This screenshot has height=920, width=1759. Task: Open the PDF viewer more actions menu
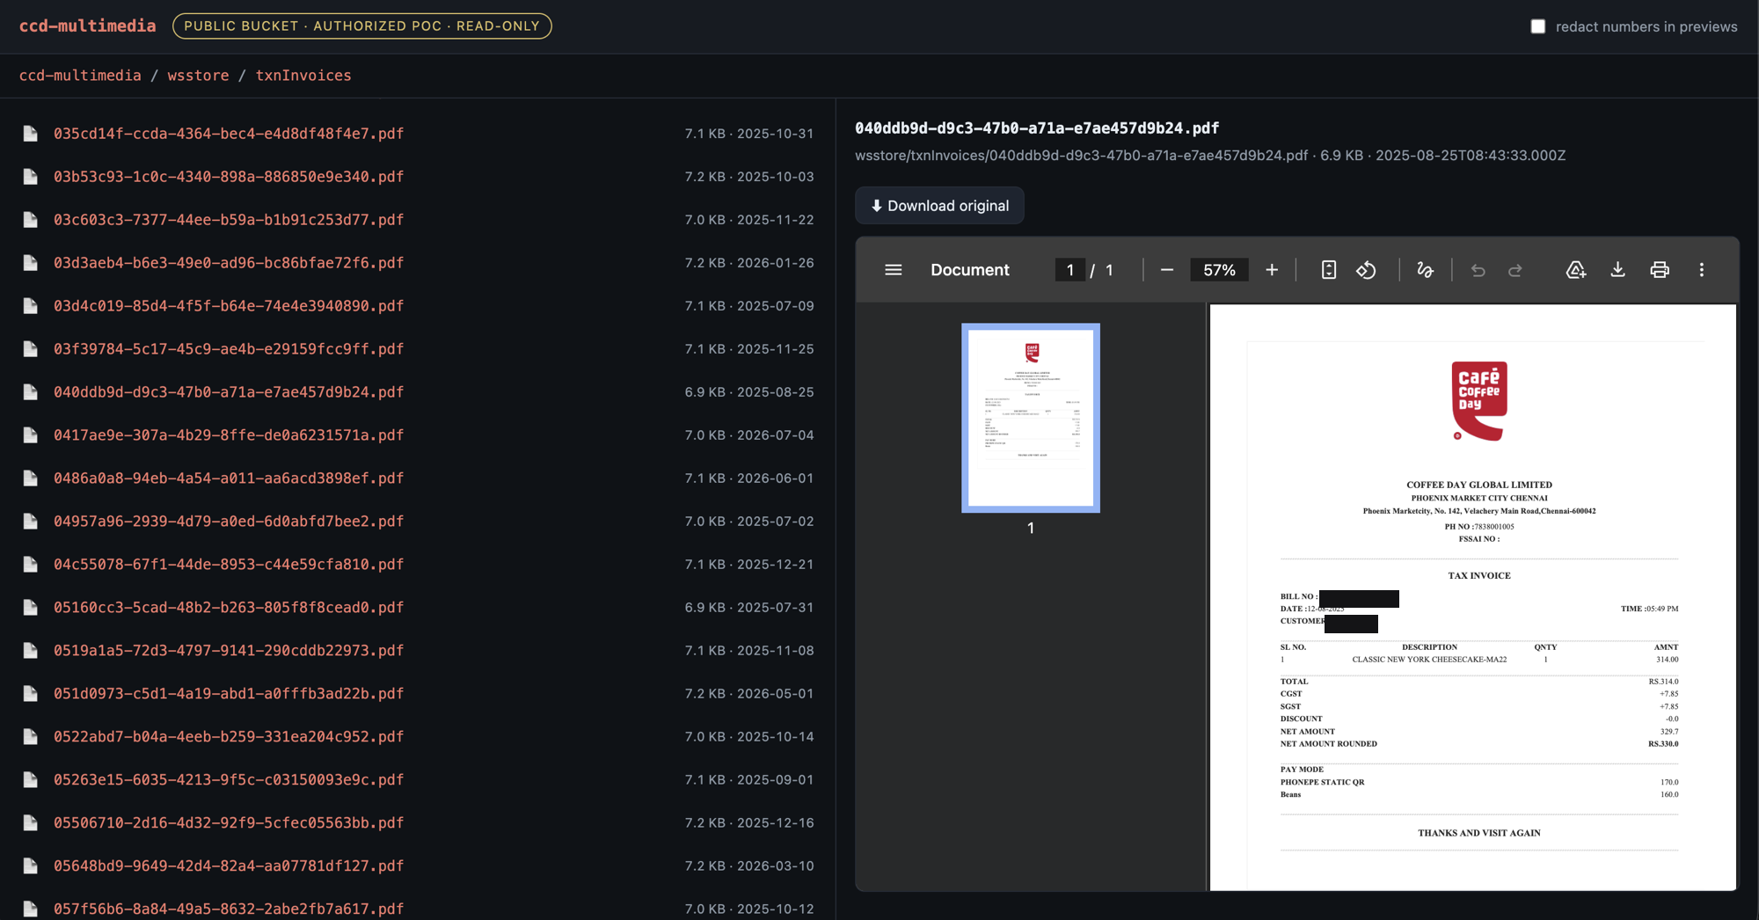click(x=1701, y=270)
